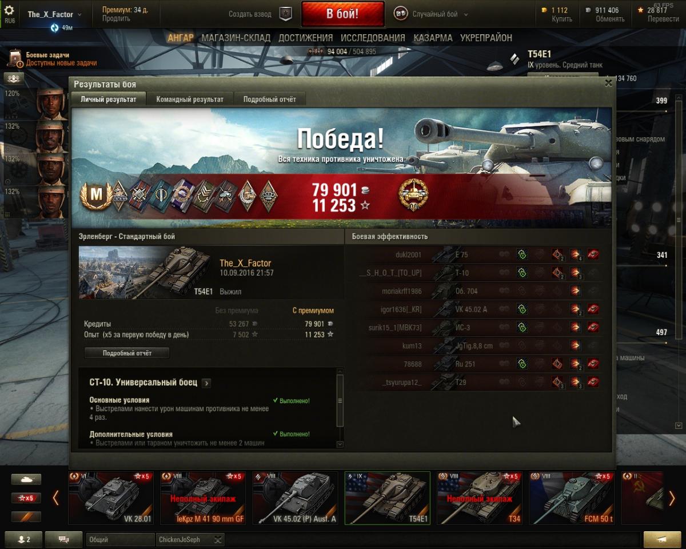Start battle with the В бой! button
This screenshot has width=686, height=549.
(342, 14)
